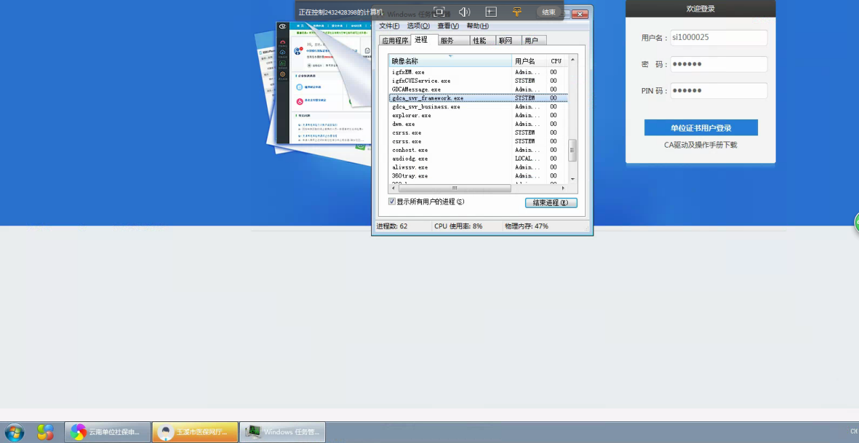Click the process list scroll-up arrow
Screen dimensions: 859x443
pyautogui.click(x=572, y=60)
